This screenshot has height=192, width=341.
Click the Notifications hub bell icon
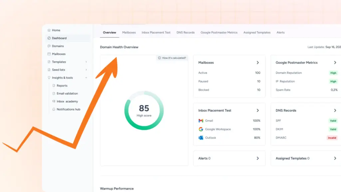54,109
